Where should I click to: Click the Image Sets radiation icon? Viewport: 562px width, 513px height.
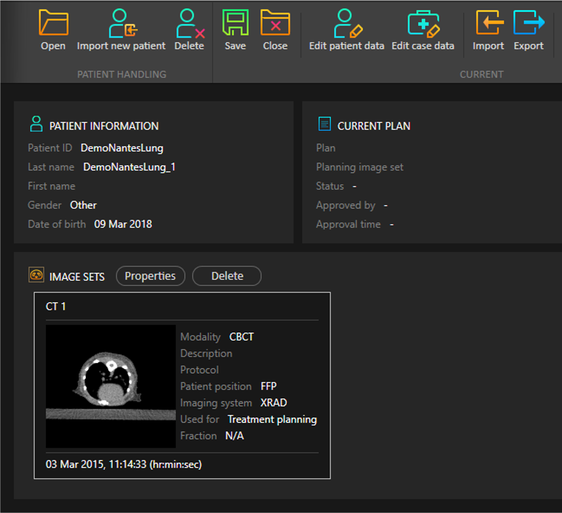(x=36, y=275)
